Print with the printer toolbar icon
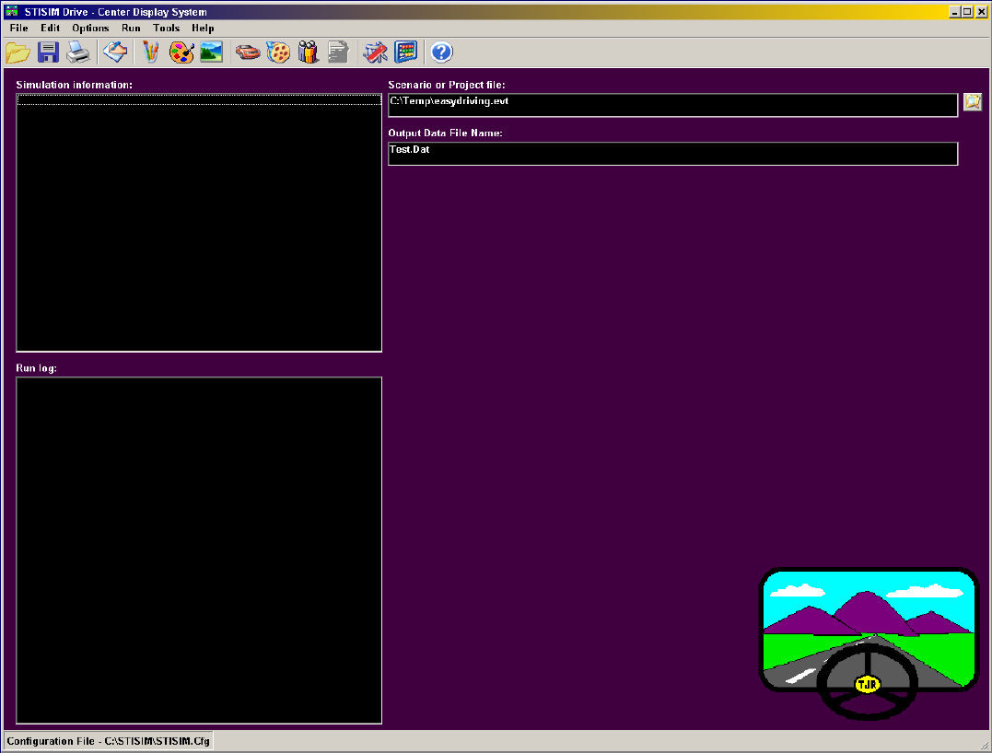 click(x=78, y=52)
